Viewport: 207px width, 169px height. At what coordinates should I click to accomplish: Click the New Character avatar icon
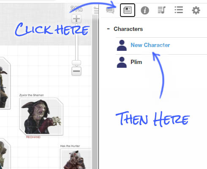(122, 45)
